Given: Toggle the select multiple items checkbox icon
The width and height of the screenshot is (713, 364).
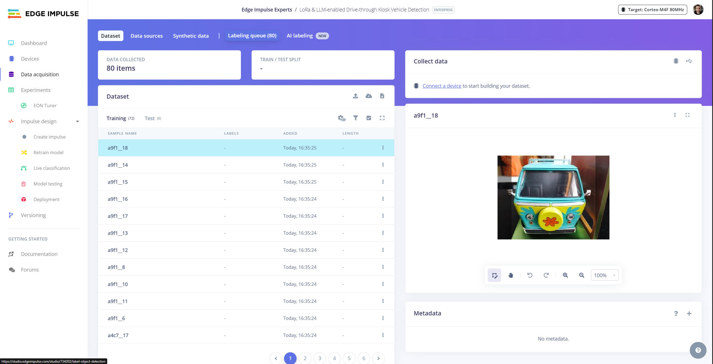Looking at the screenshot, I should click(x=369, y=118).
